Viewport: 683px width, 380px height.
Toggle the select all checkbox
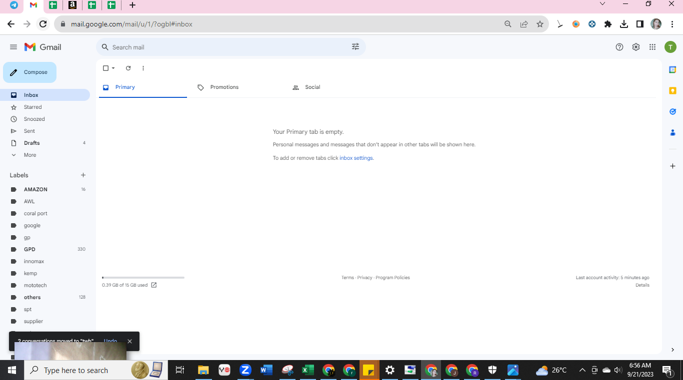pos(105,68)
